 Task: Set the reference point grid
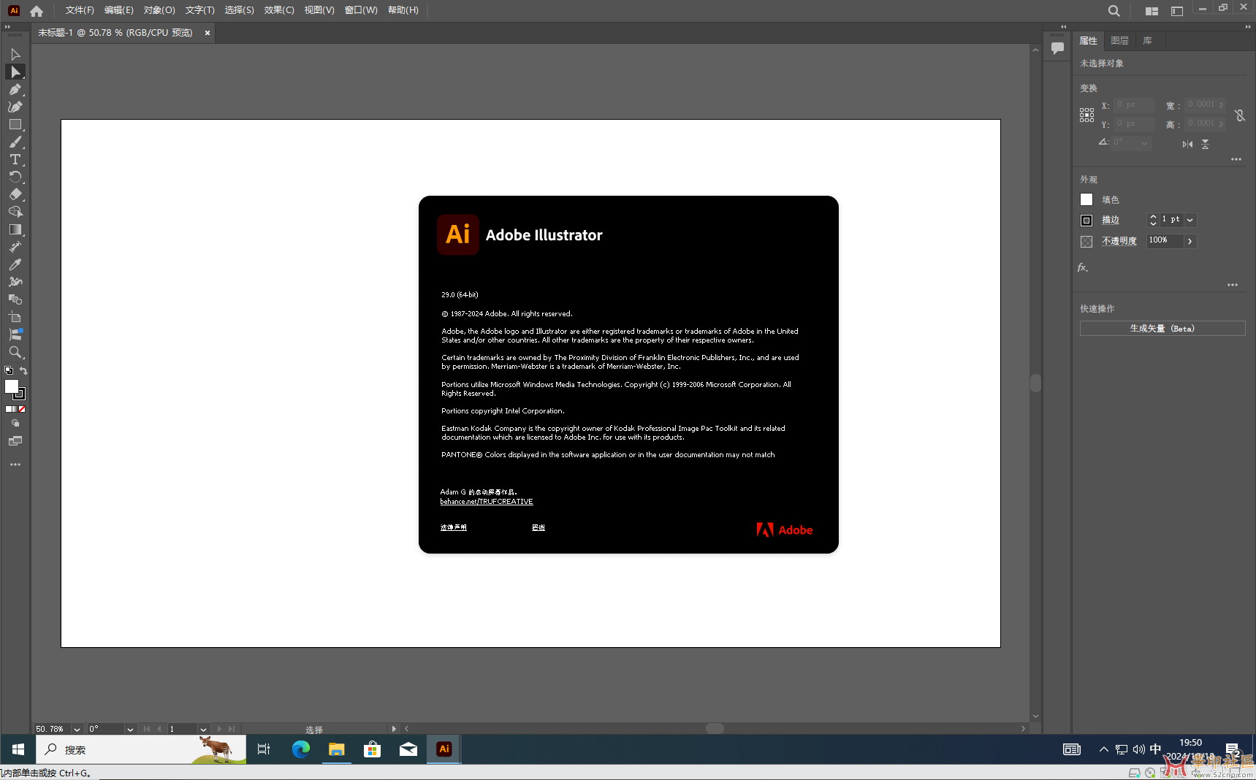1086,115
